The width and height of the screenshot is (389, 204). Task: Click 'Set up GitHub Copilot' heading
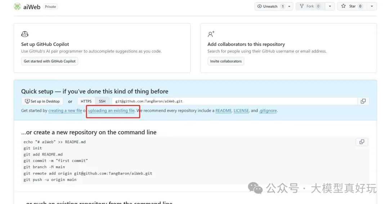click(x=45, y=44)
